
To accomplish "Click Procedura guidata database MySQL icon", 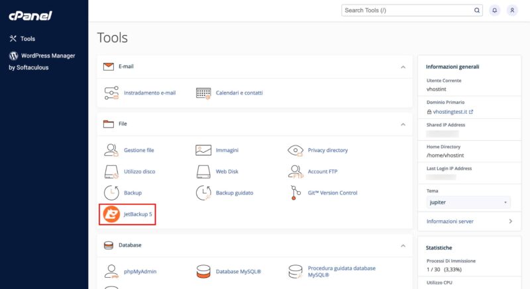I will pos(295,271).
